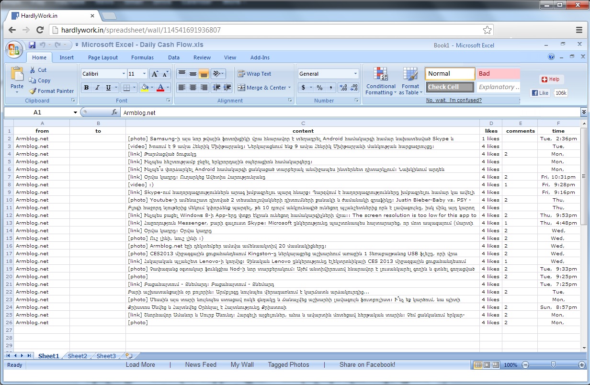Screen dimensions: 590x385
Task: Toggle Align Text Left
Action: [182, 88]
